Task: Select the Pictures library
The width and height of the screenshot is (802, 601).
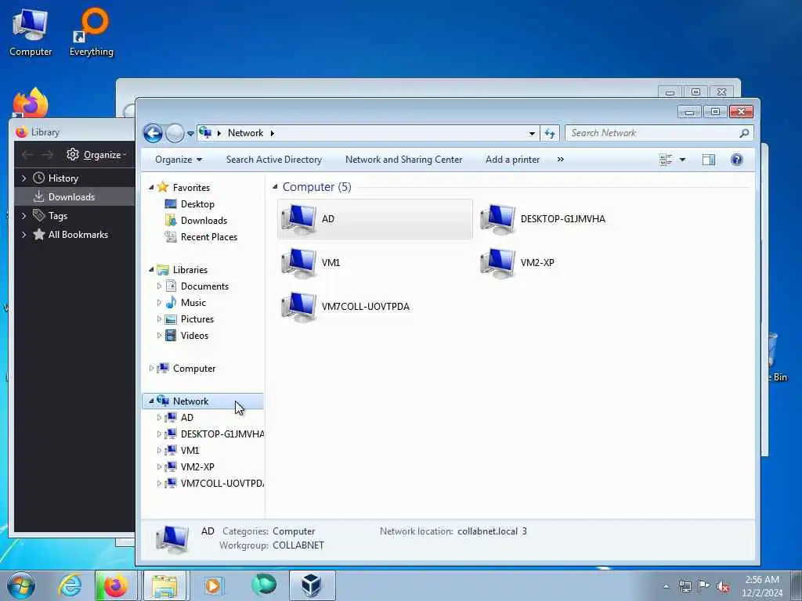Action: (x=197, y=319)
